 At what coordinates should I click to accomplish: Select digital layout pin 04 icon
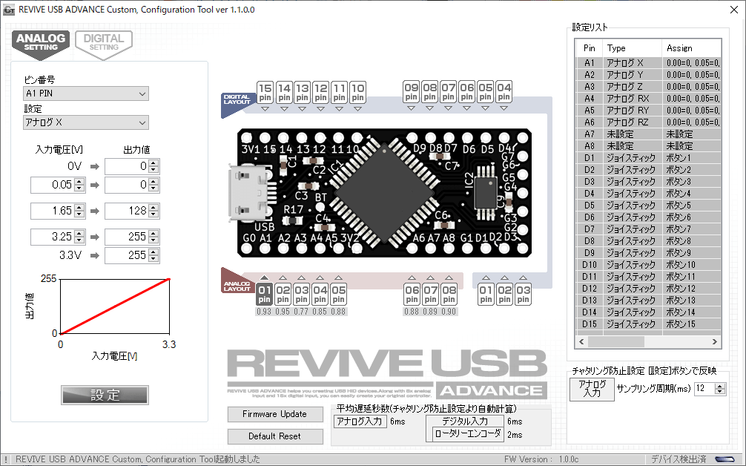[x=504, y=92]
